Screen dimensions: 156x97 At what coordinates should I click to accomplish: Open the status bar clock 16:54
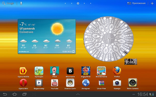tap(143, 94)
